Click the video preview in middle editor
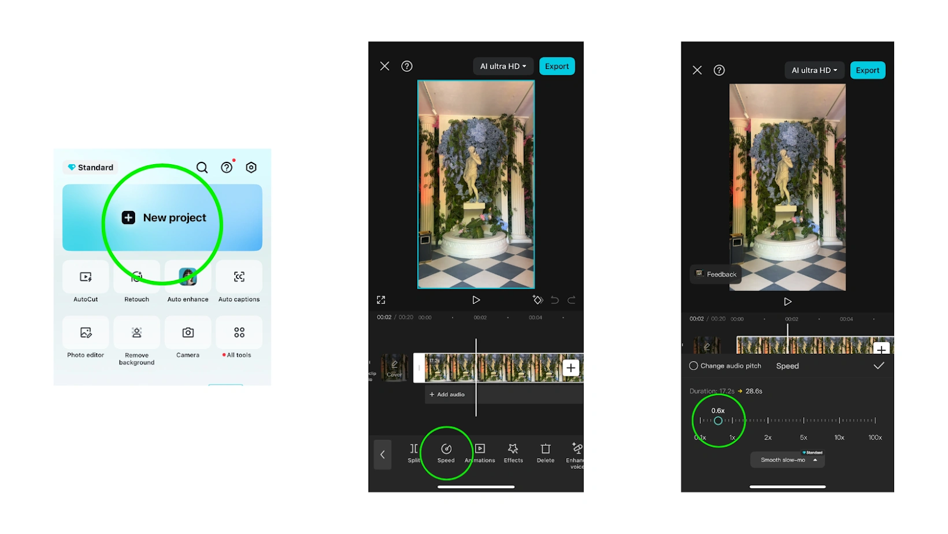The image size is (948, 534). pos(476,184)
